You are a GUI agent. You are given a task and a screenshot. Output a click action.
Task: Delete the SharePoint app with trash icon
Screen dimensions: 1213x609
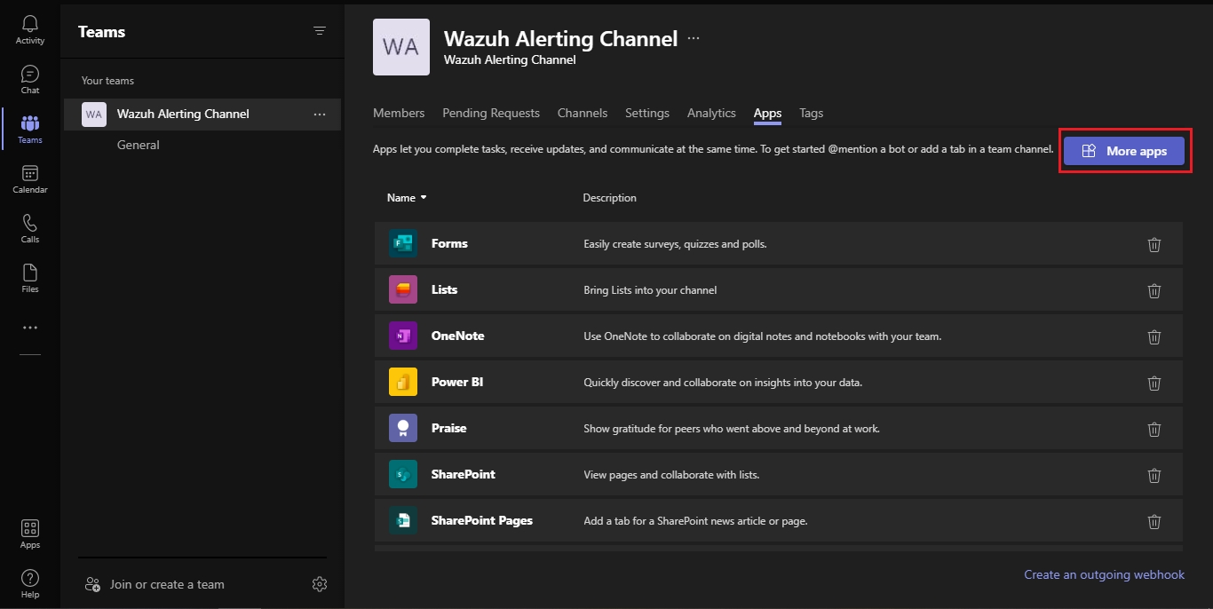pos(1154,476)
